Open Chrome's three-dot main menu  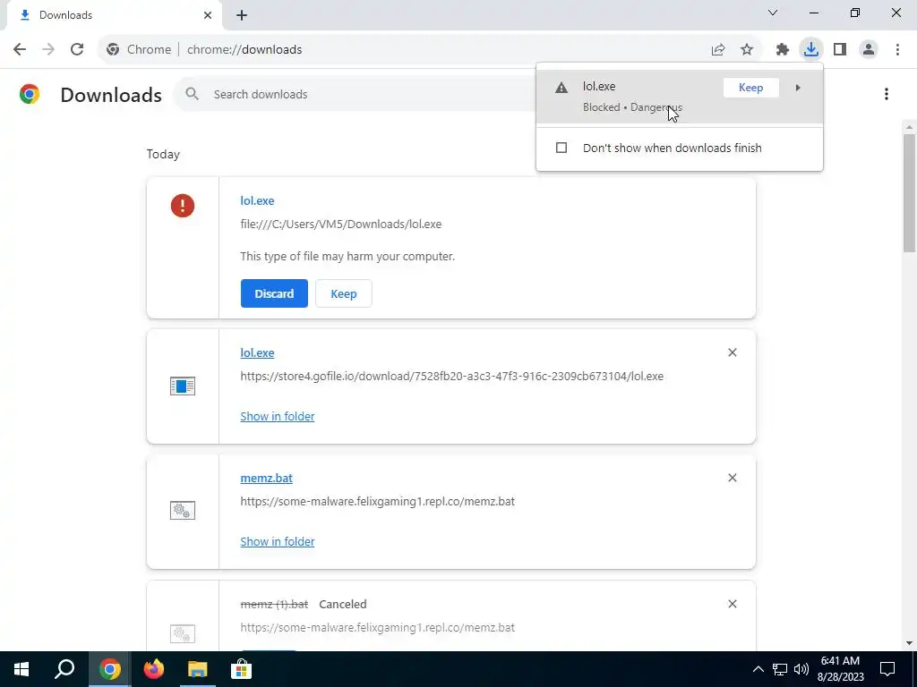point(897,50)
